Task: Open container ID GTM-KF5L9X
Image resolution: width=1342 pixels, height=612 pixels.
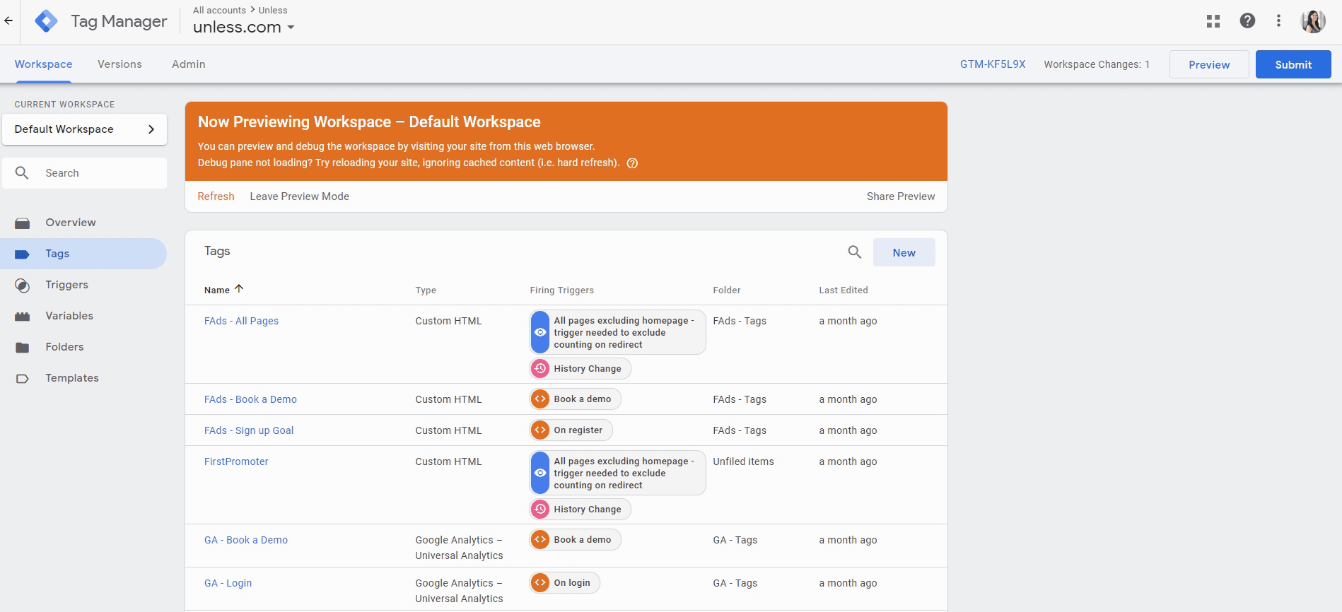Action: point(993,64)
